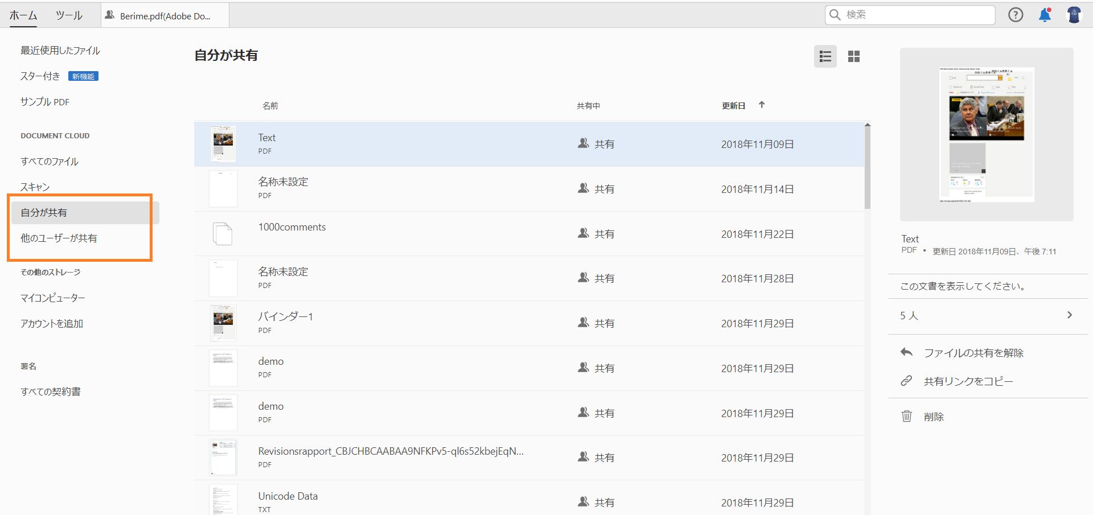Click the shared people icon in the 1000comments row
The width and height of the screenshot is (1093, 515).
click(x=583, y=233)
